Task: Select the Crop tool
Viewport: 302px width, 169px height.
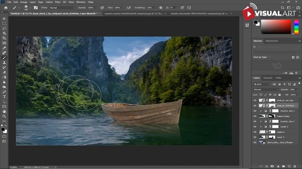Action: [x=4, y=38]
